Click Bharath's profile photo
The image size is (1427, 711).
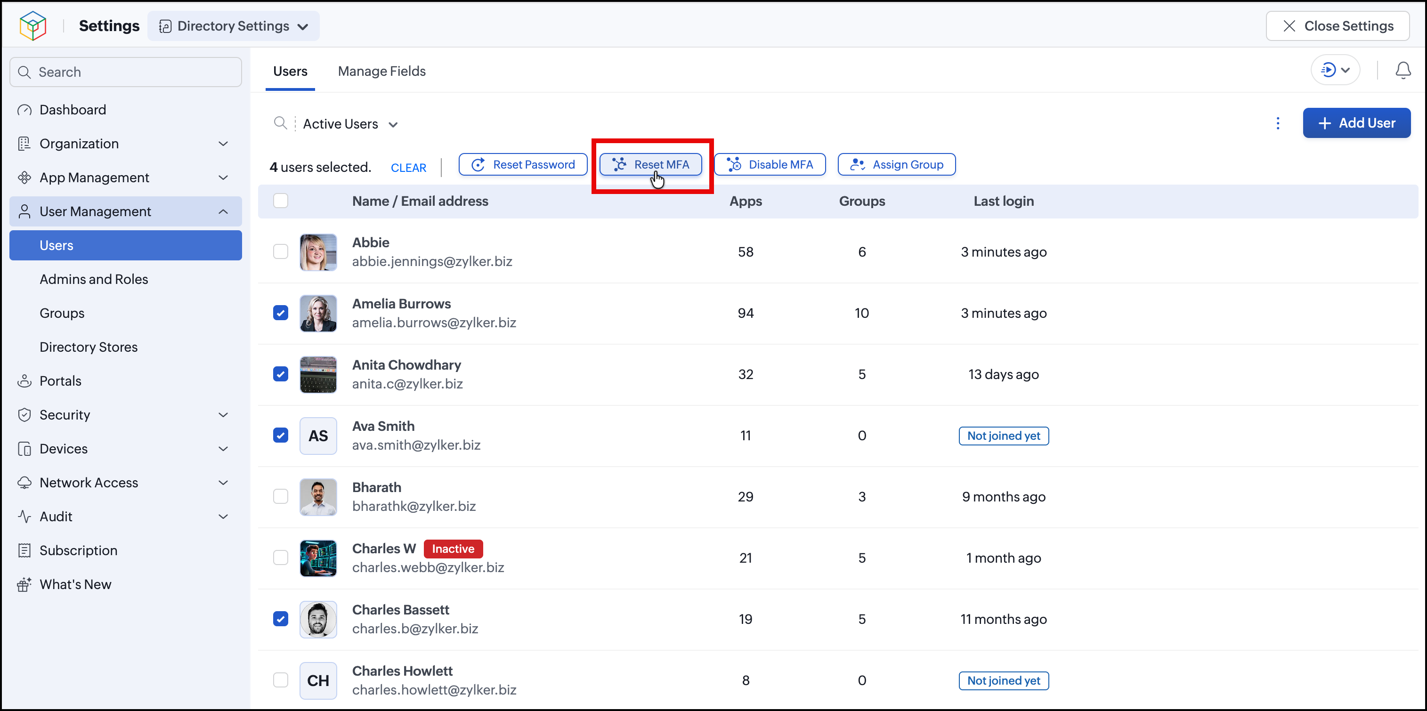point(318,497)
